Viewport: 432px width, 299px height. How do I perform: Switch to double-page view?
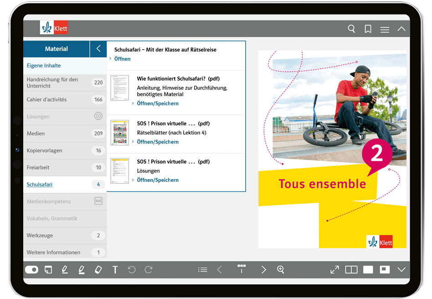[351, 269]
